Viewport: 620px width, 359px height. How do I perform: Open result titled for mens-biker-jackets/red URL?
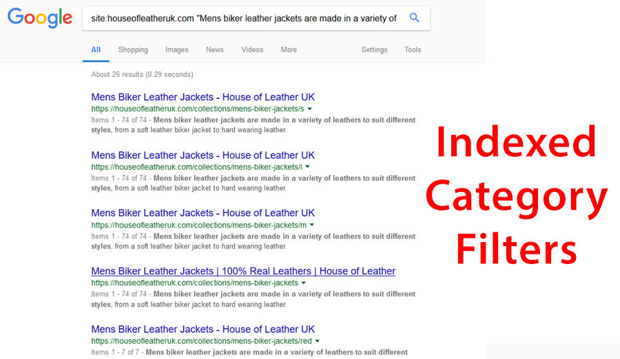[203, 329]
